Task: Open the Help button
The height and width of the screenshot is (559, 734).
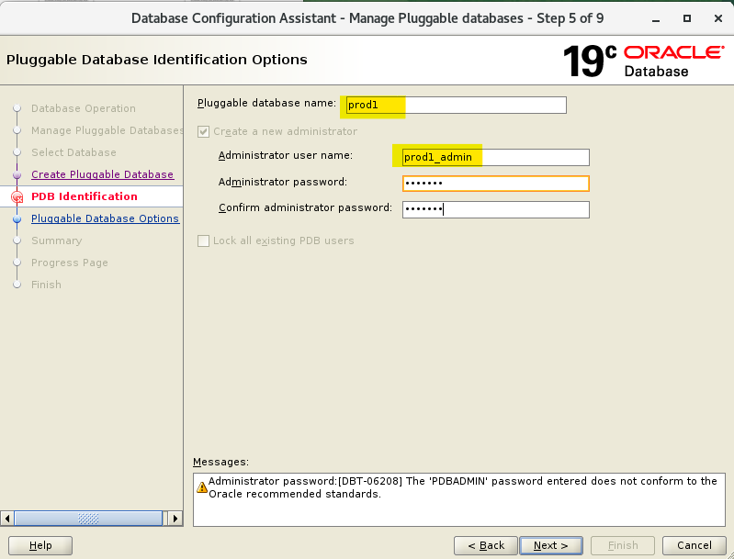Action: pyautogui.click(x=40, y=545)
